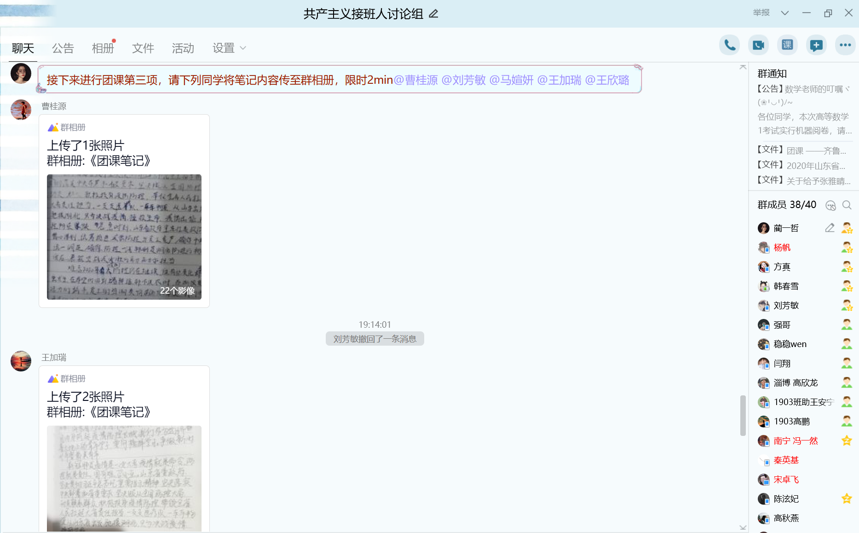The image size is (859, 533).
Task: Start a group voice call
Action: point(729,45)
